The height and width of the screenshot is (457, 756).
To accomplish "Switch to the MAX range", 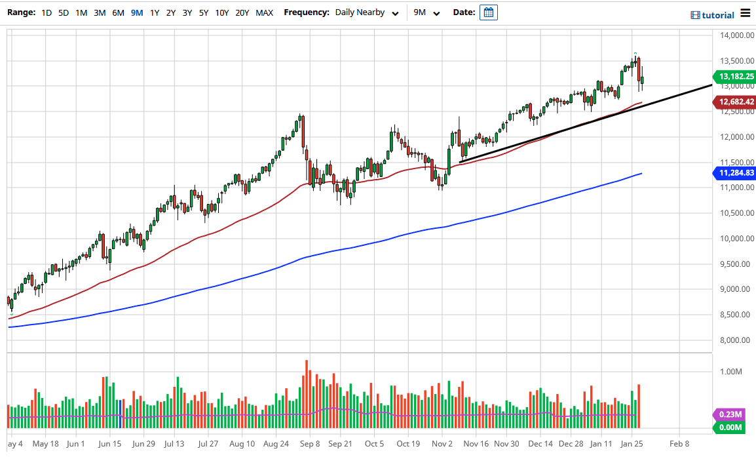I will pos(264,12).
